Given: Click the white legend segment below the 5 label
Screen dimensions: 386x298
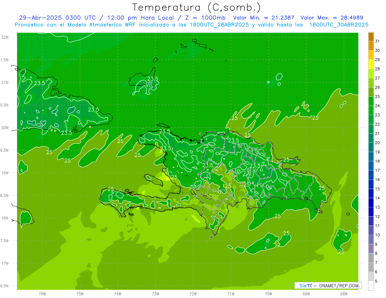Looking at the screenshot, I should coord(371,286).
